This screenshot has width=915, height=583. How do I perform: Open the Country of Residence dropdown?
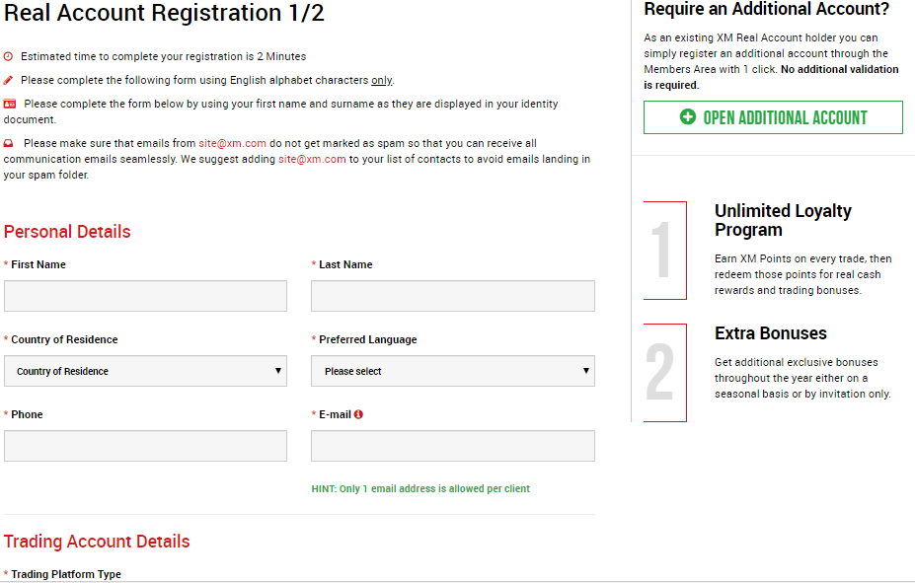145,371
